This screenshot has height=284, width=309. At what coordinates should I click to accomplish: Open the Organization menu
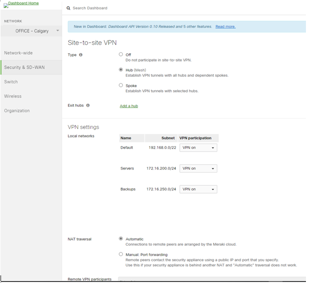tap(17, 110)
